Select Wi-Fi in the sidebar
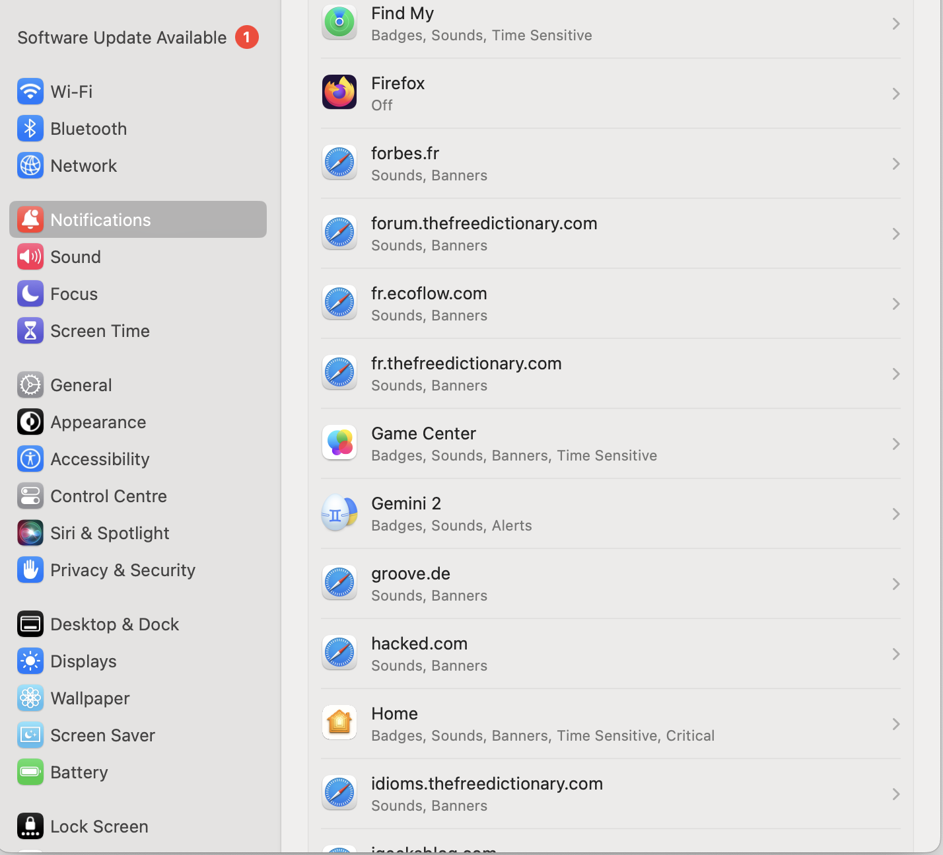Image resolution: width=943 pixels, height=855 pixels. click(138, 91)
